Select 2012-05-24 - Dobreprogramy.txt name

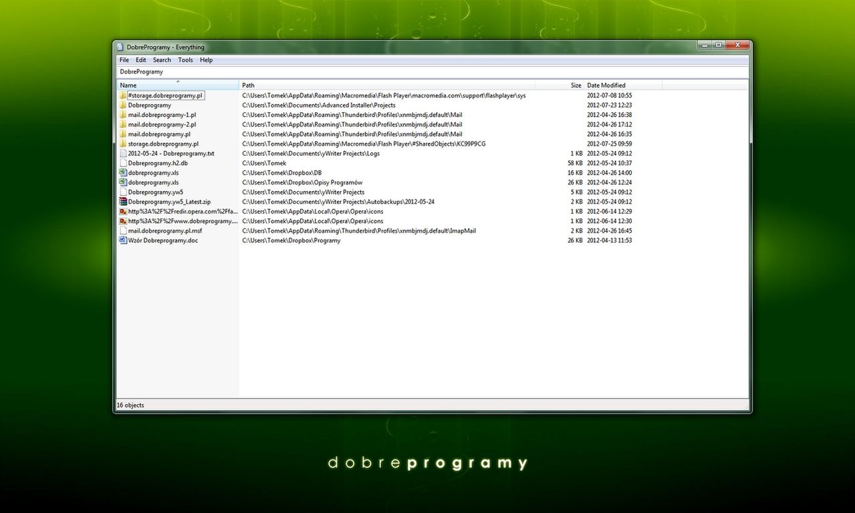[x=171, y=153]
